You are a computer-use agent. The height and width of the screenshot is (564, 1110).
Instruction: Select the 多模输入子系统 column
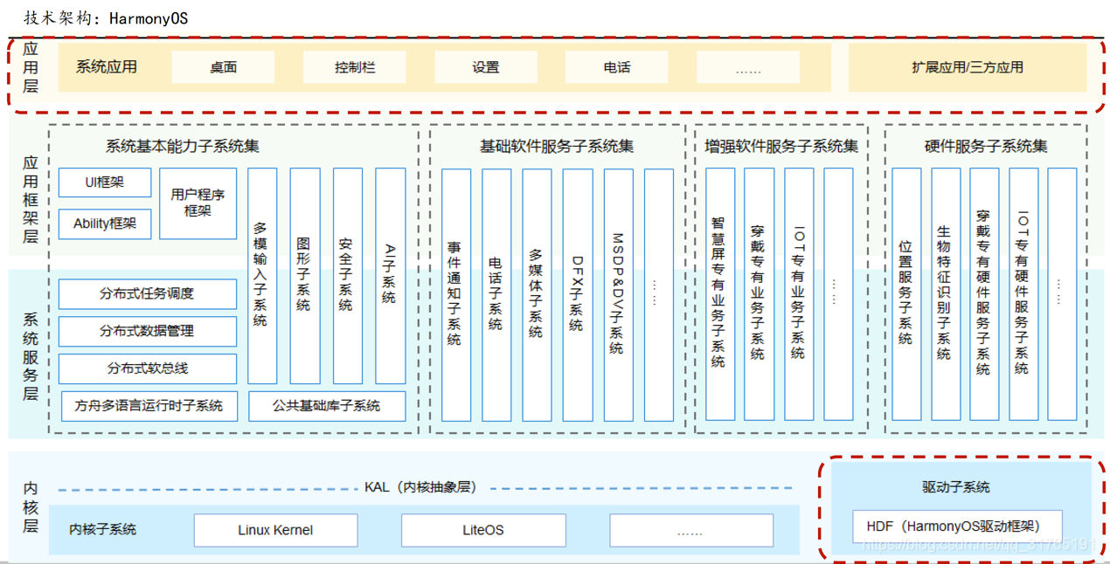click(262, 276)
